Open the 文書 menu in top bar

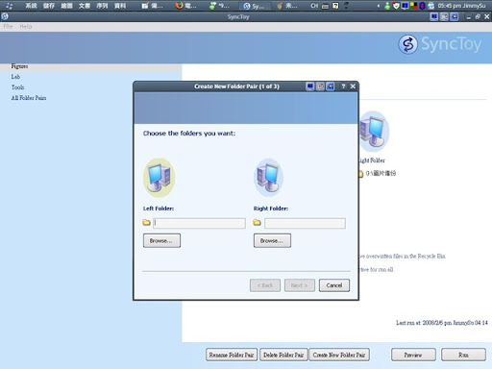tap(85, 6)
